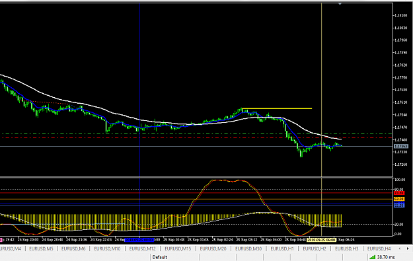
Task: Click the 1.17960 price scale value
Action: click(401, 40)
